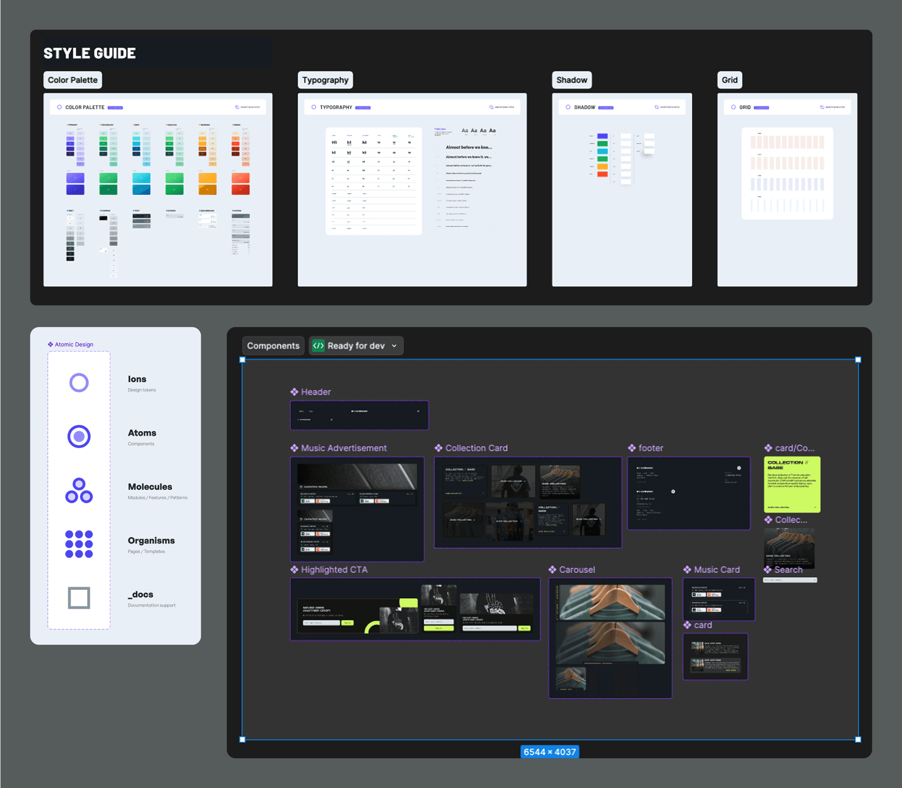902x788 pixels.
Task: Click the Search input field component
Action: [x=790, y=580]
